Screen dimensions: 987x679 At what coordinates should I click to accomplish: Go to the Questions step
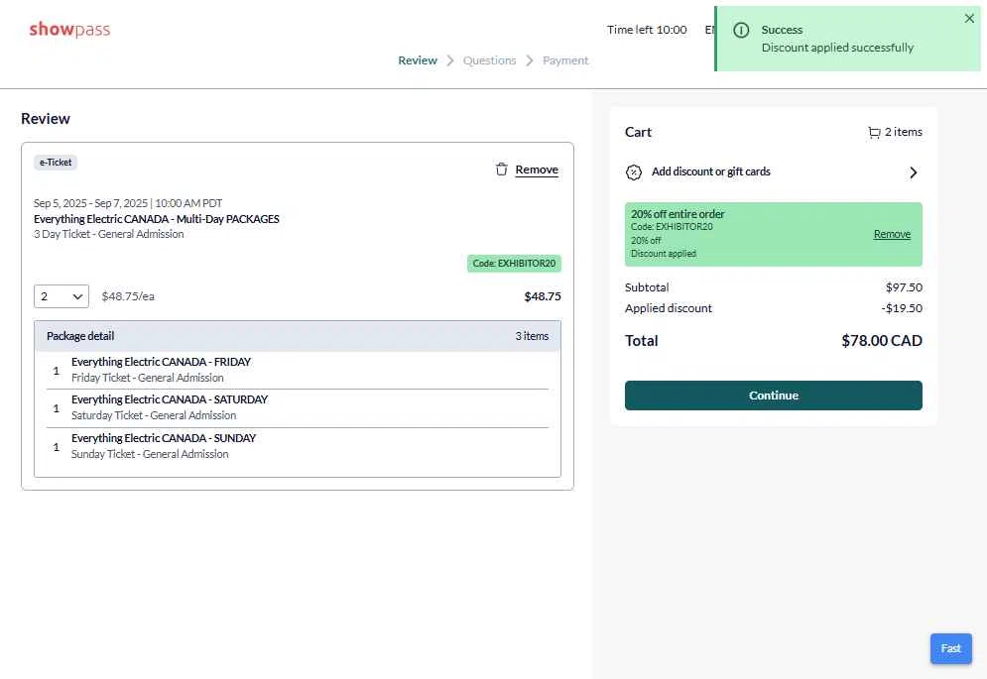point(489,60)
